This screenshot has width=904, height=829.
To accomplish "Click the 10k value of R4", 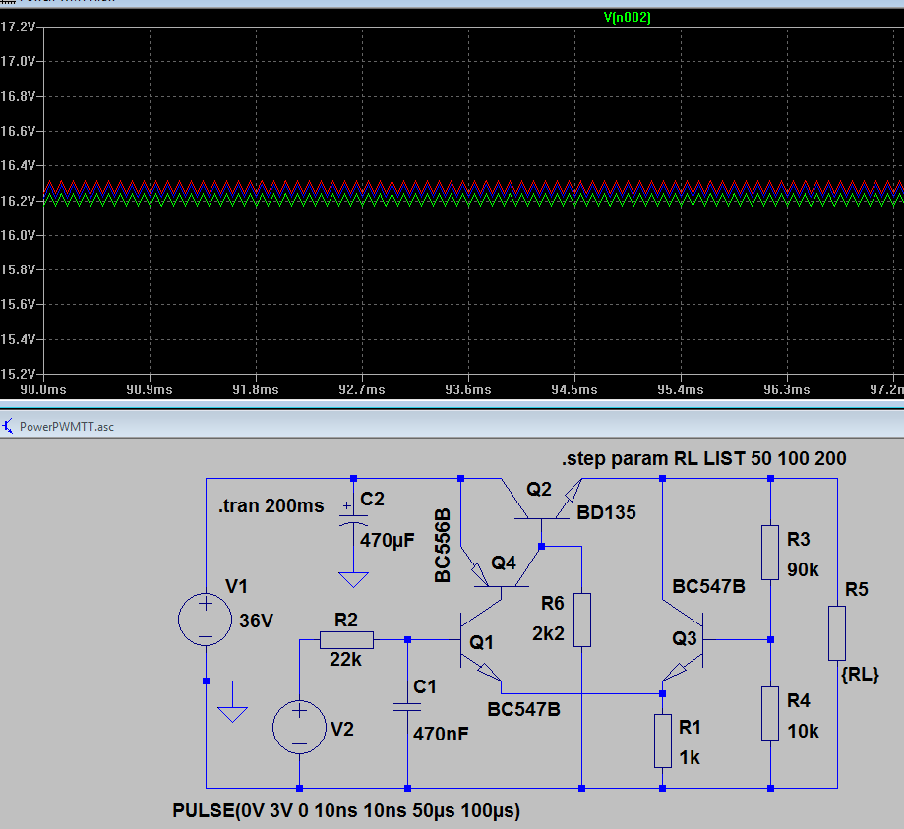I will tap(803, 731).
